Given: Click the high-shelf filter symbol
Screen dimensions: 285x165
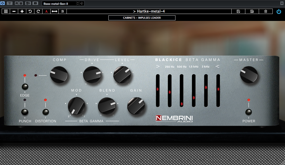Looking at the screenshot, I should [217, 66].
